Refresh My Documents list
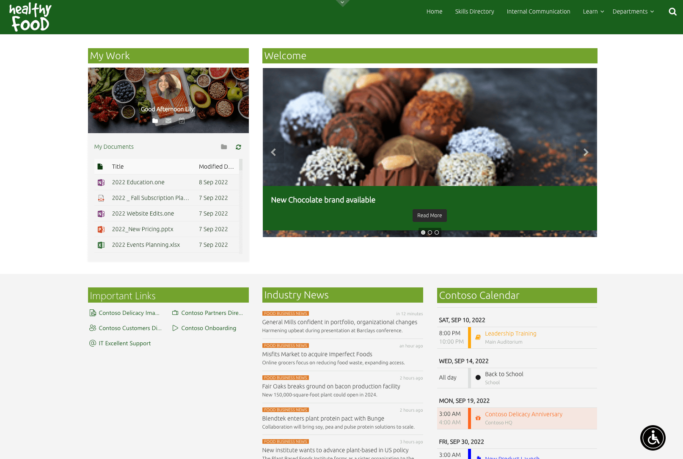 point(239,147)
